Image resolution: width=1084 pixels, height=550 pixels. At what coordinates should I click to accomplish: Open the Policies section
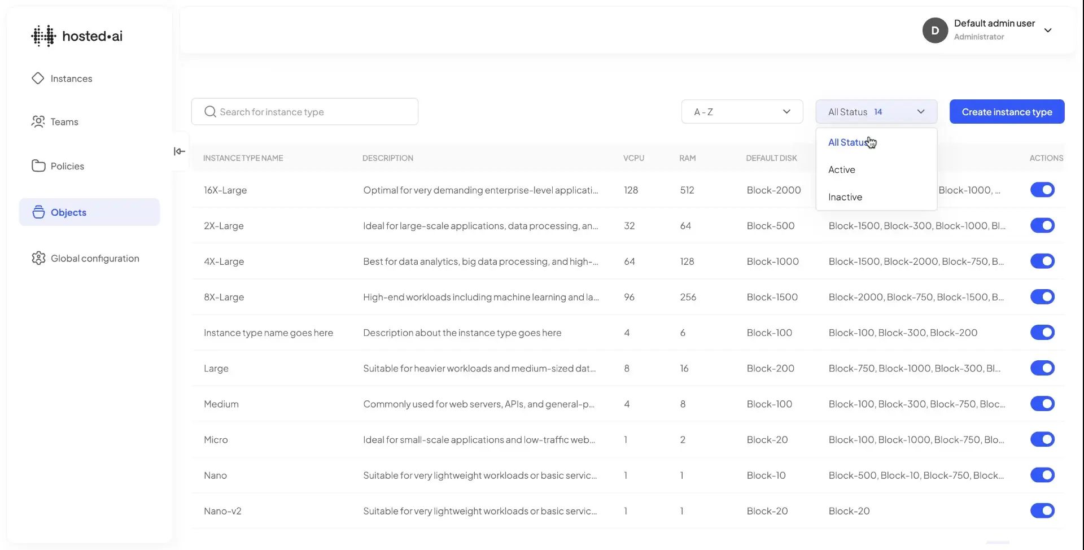tap(67, 165)
